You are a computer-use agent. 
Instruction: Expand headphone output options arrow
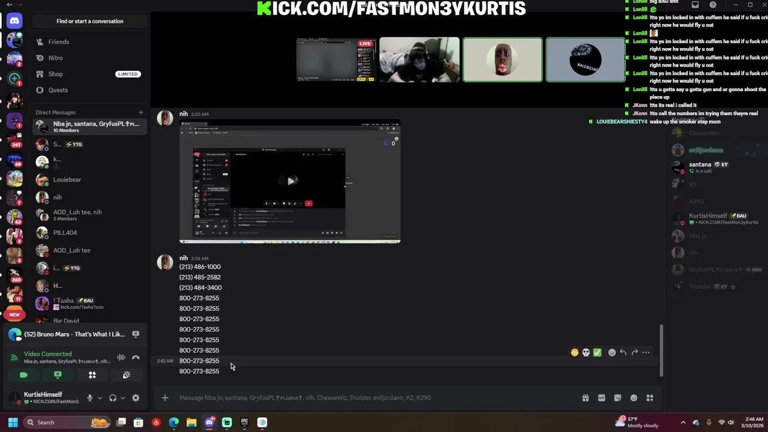pyautogui.click(x=122, y=398)
